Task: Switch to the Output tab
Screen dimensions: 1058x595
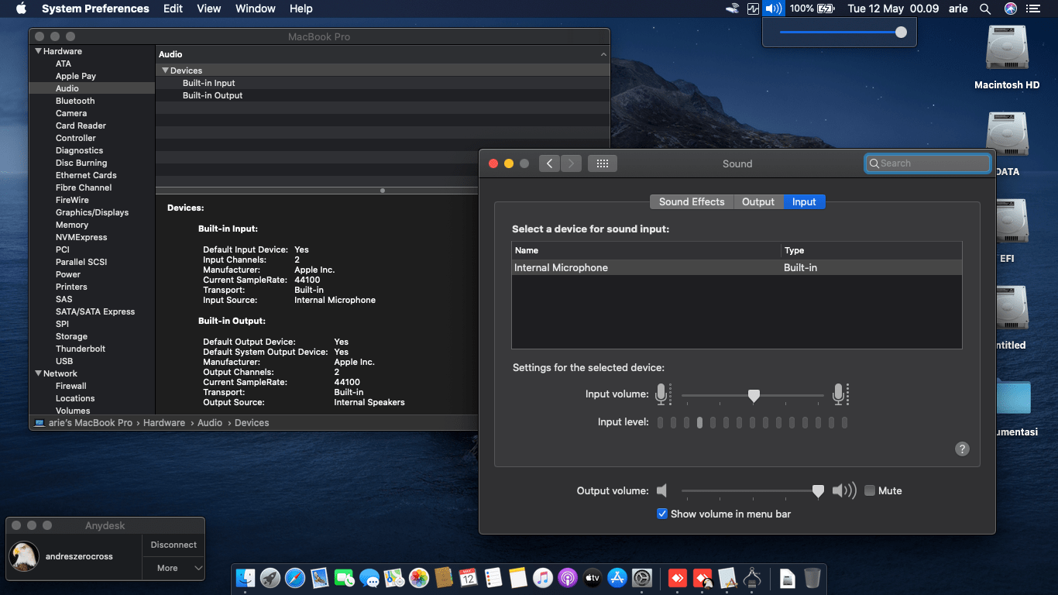Action: [x=758, y=201]
